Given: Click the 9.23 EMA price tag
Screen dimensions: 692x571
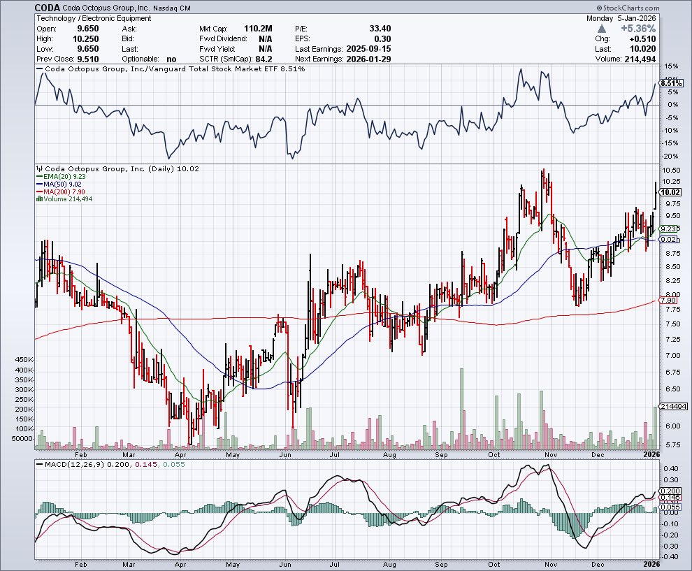Looking at the screenshot, I should pos(669,229).
